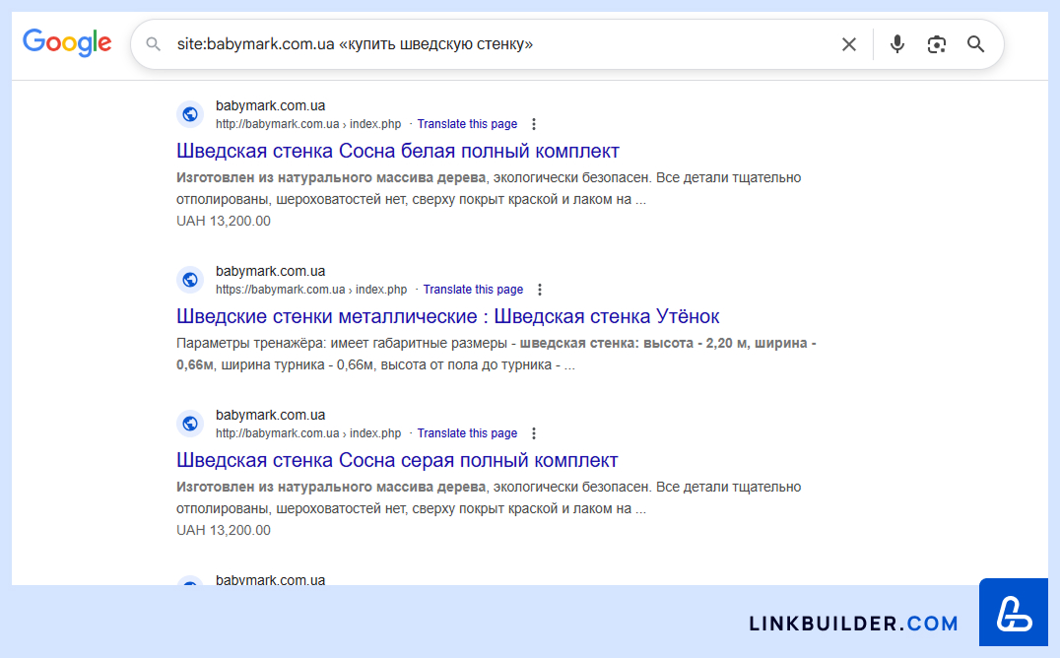1060x658 pixels.
Task: Open search by image camera icon
Action: pos(936,44)
